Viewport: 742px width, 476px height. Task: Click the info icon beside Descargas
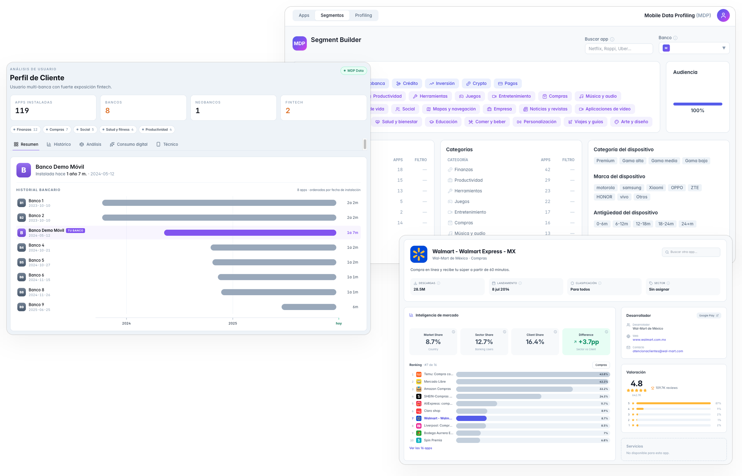tap(438, 283)
